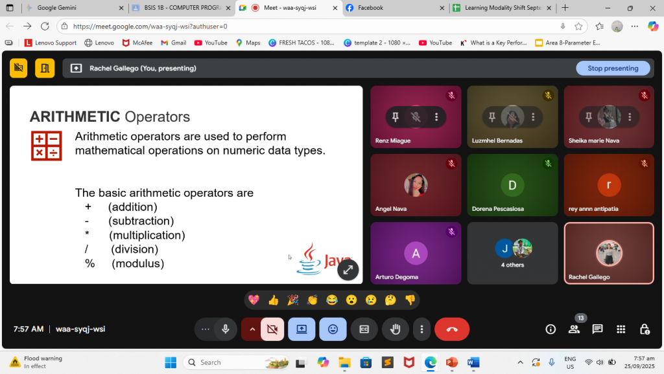Turn the camera on
Viewport: 664px width, 374px height.
272,329
